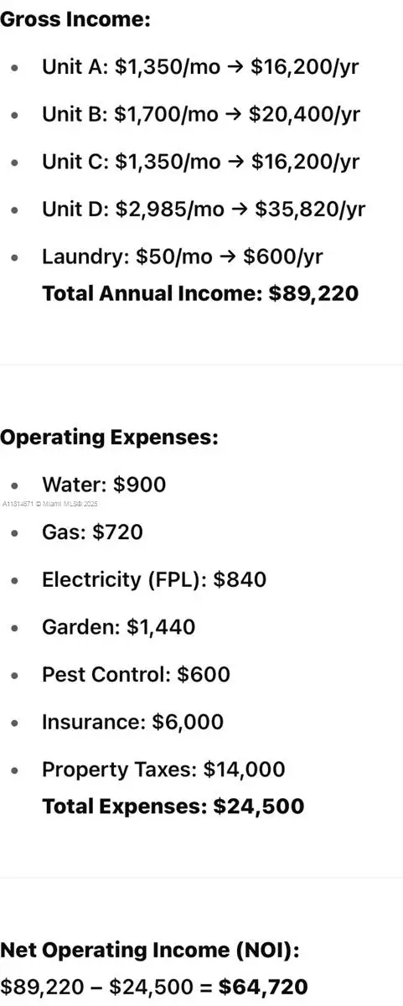Click the Gross Income heading
This screenshot has height=1006, width=403.
(x=75, y=19)
